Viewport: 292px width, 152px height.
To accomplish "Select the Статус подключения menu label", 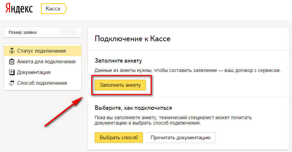I will tap(41, 51).
